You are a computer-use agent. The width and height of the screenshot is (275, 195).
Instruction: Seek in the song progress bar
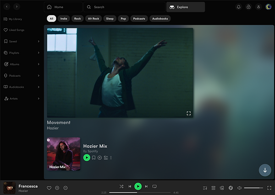(x=140, y=193)
